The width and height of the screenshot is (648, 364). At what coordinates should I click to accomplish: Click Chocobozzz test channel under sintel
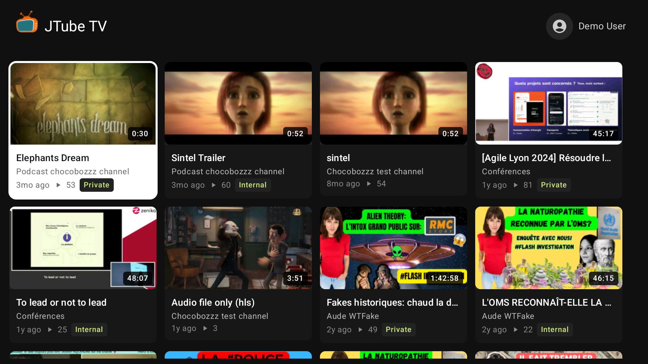[x=375, y=172]
